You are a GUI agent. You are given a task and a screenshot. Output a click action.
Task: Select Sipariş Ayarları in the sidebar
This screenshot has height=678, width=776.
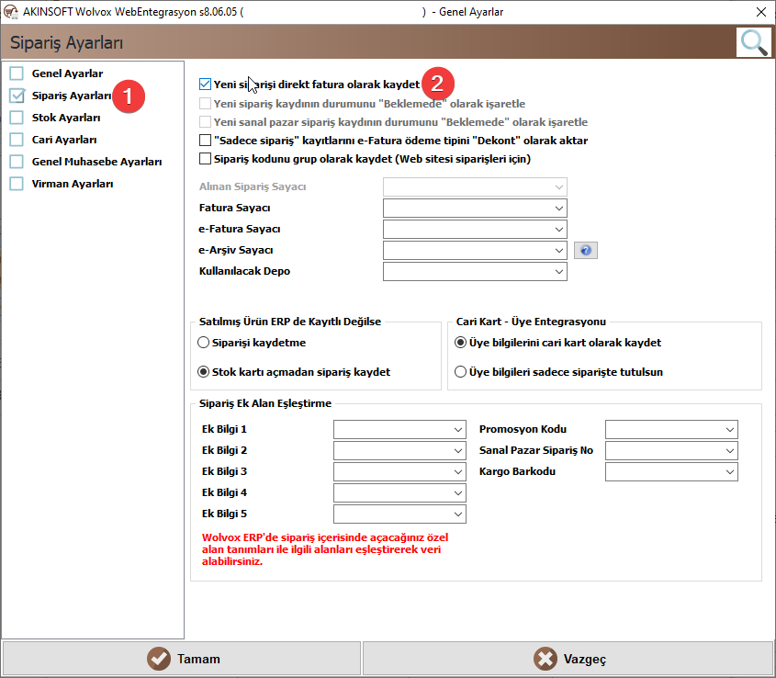tap(72, 96)
